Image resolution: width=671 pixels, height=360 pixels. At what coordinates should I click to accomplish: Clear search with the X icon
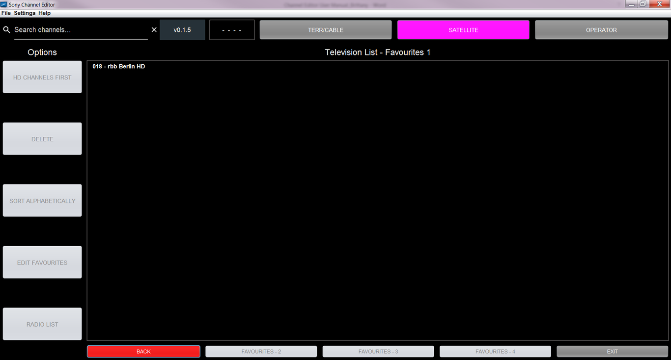click(x=154, y=30)
